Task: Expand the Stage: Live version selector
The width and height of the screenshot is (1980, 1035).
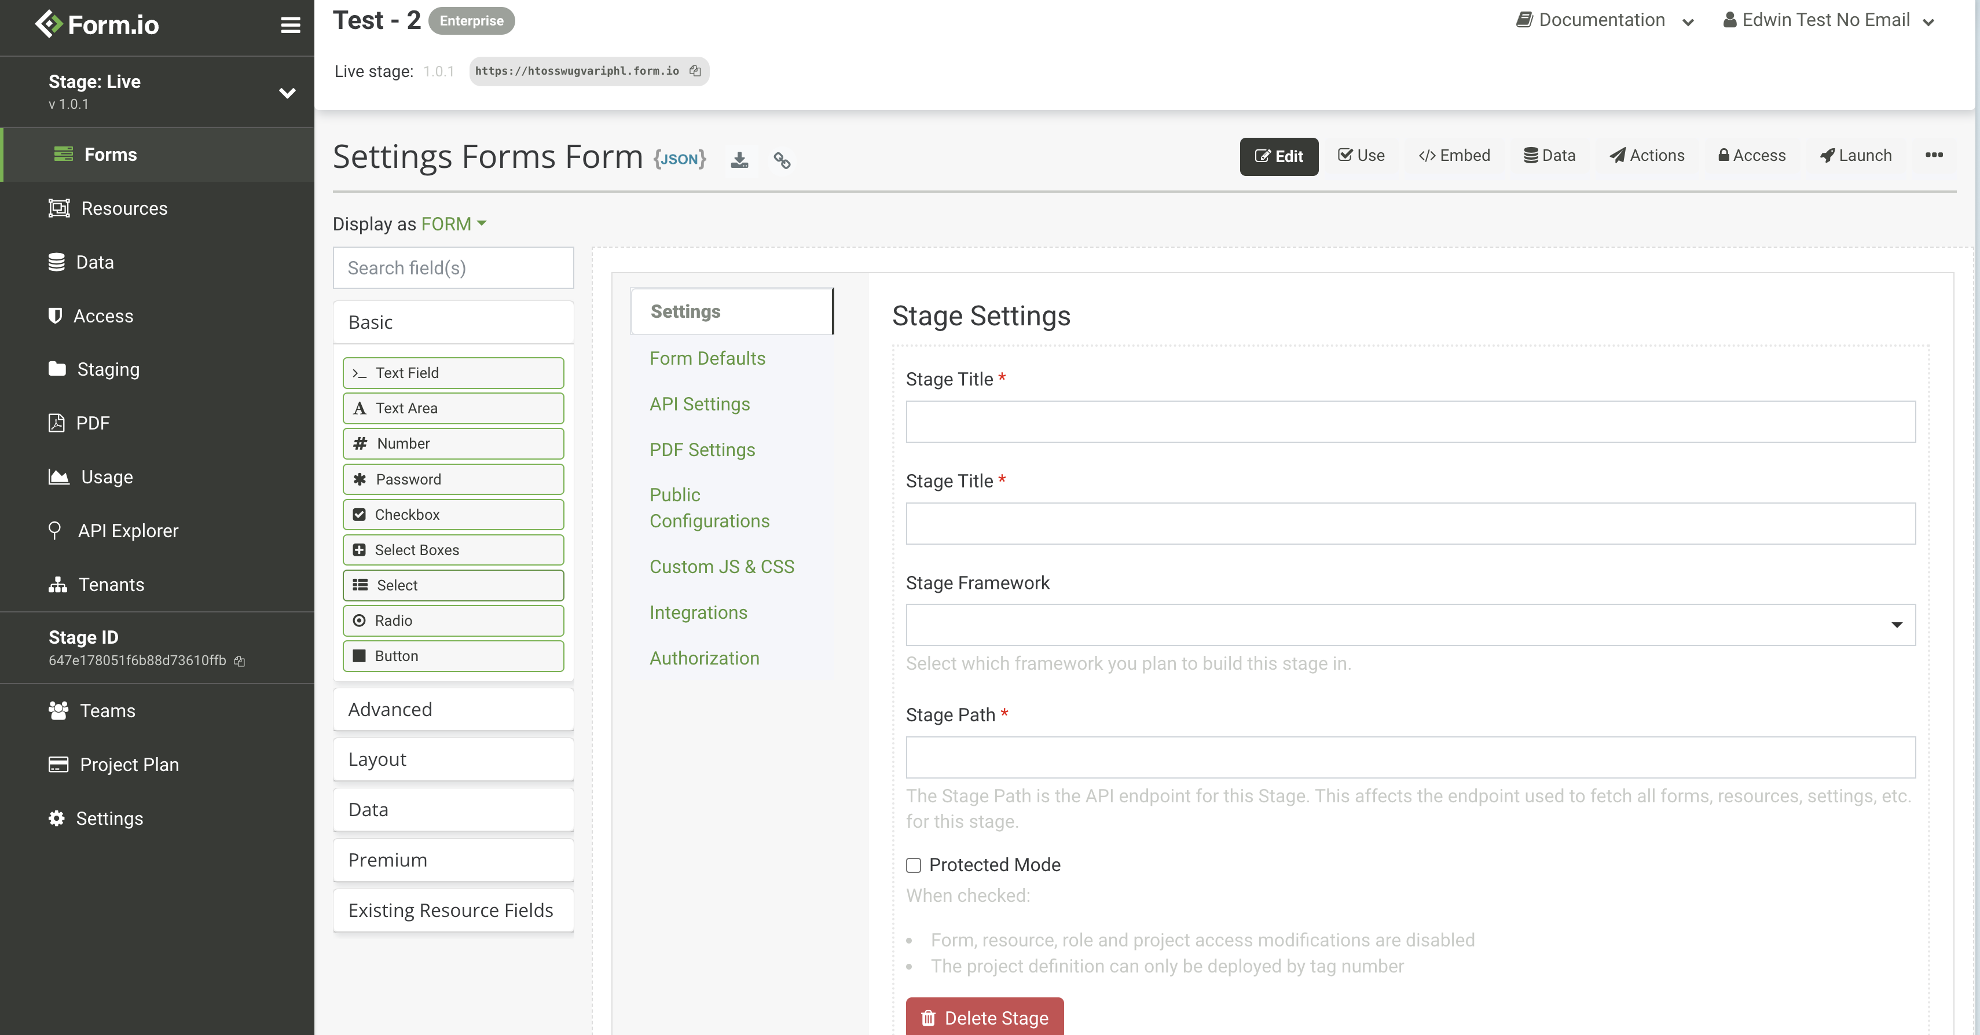Action: click(287, 92)
